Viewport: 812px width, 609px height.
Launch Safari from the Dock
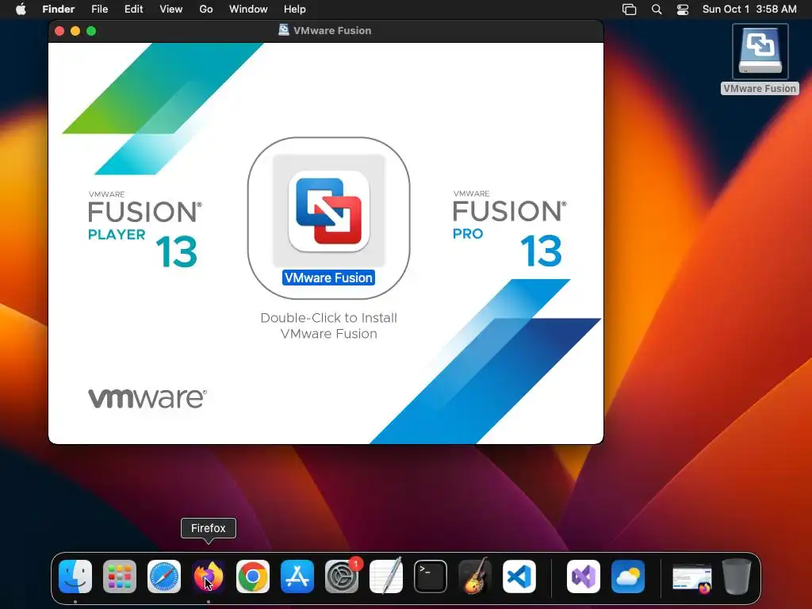(x=164, y=576)
